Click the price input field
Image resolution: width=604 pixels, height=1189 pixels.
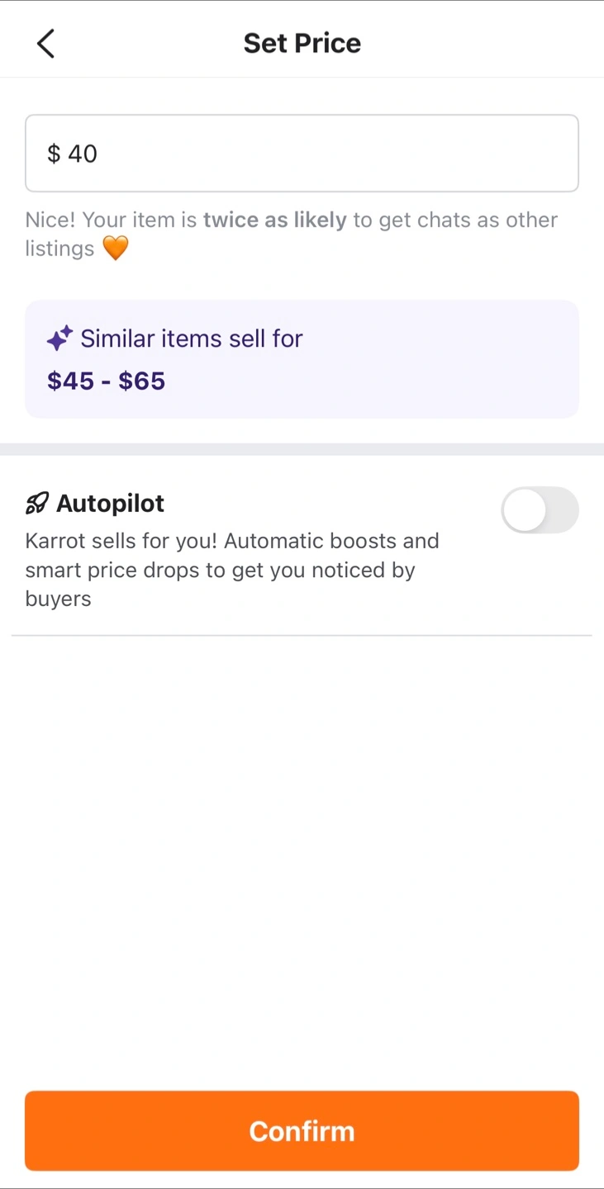[x=302, y=154]
